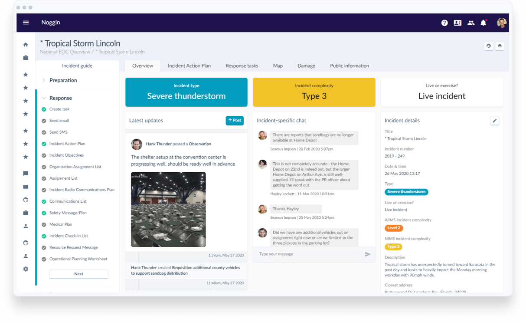Open the people group icon in header
The width and height of the screenshot is (526, 322).
pos(471,23)
